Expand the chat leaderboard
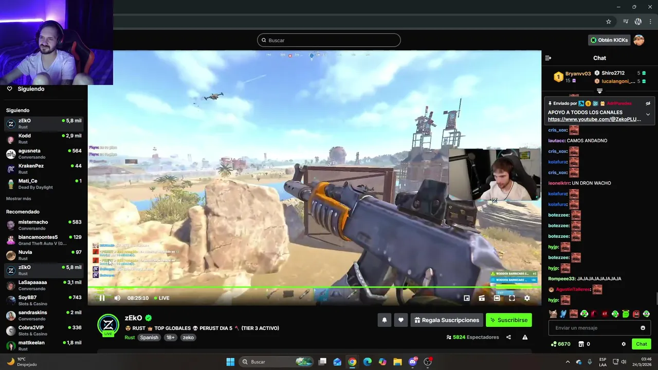The image size is (658, 370). coord(599,91)
